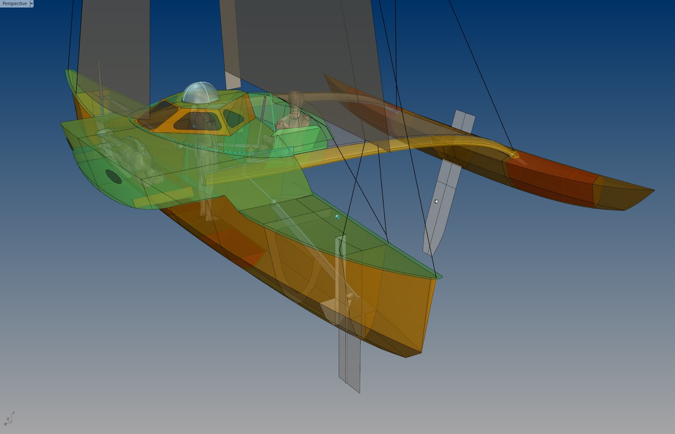
Task: Click the world axes origin icon
Action: (x=11, y=422)
